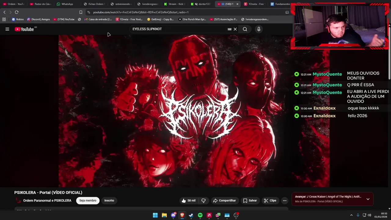Click Seja membro join button
The image size is (391, 220).
(88, 200)
